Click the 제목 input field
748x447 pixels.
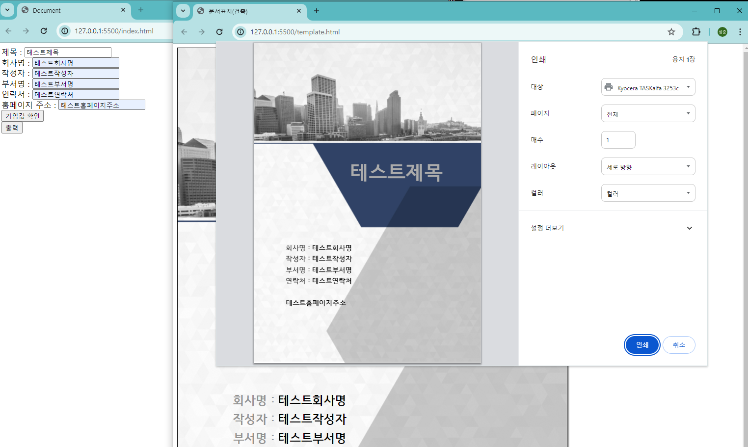click(68, 52)
